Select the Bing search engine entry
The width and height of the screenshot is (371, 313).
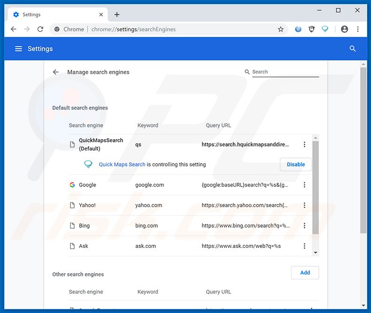tap(84, 226)
